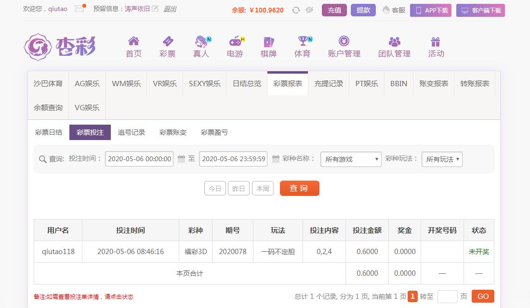Expand the 彩种玩法 所有玩法 dropdown

[442, 159]
